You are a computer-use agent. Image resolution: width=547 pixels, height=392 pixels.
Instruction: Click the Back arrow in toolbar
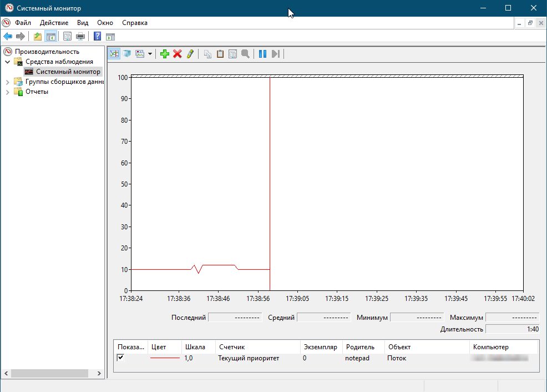8,37
